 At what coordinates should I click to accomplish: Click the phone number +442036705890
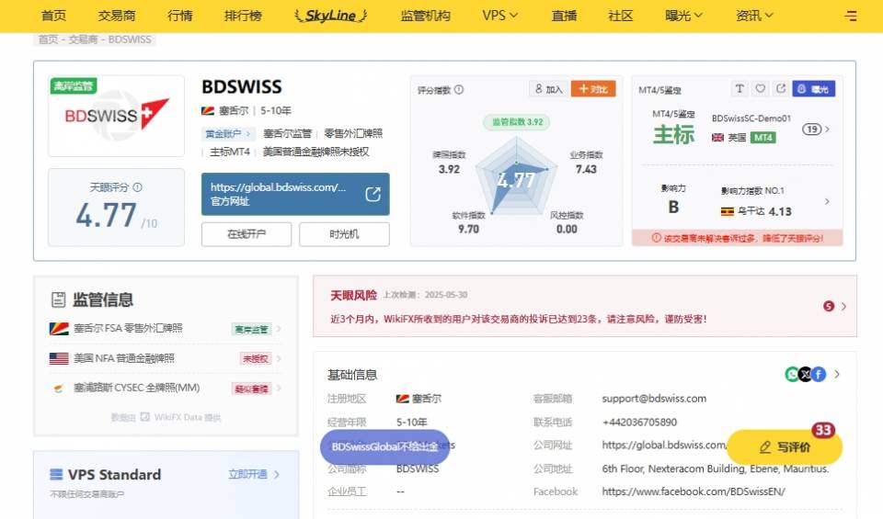pyautogui.click(x=639, y=422)
